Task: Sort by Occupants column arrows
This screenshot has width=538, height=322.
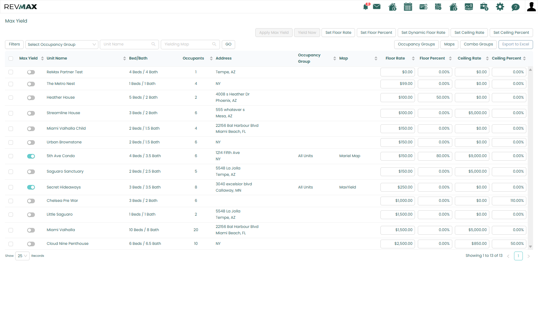Action: pos(211,58)
